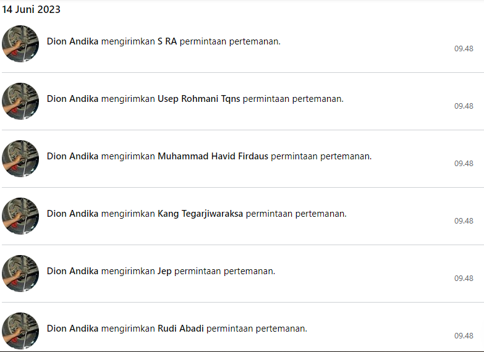Select Dion Andika name in Usep Rohmani entry
The height and width of the screenshot is (352, 484).
click(x=72, y=99)
